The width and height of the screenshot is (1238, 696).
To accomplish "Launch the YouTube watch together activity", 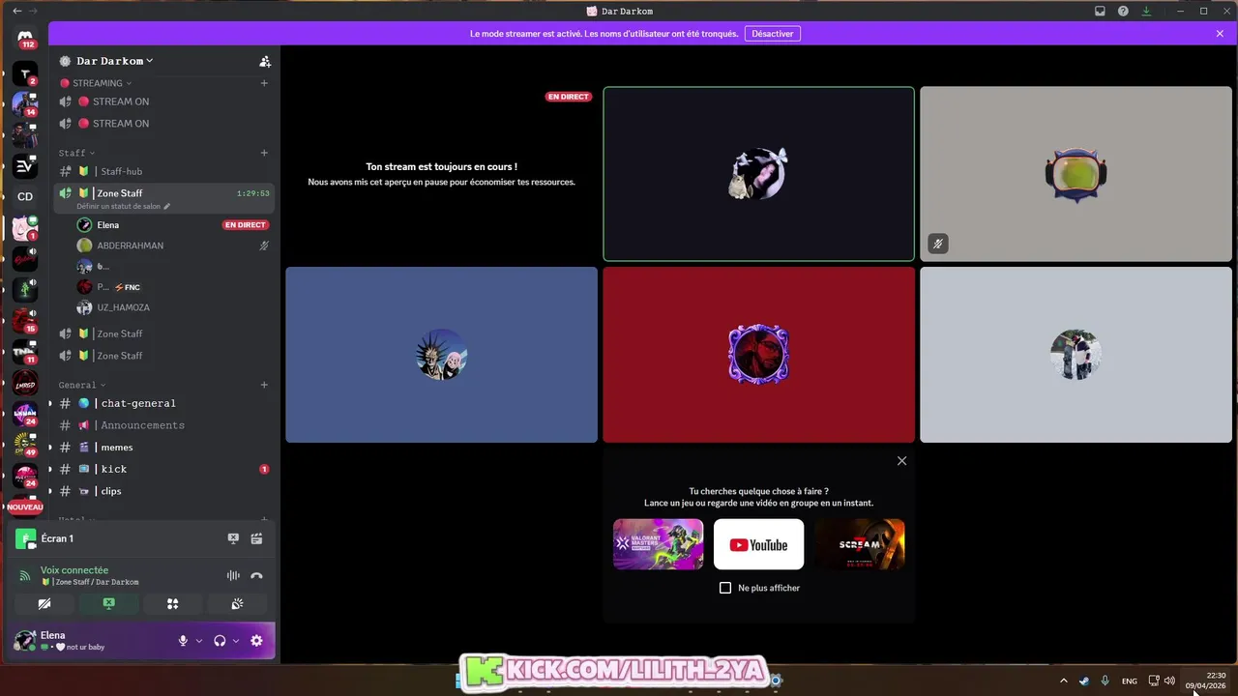I will click(758, 544).
